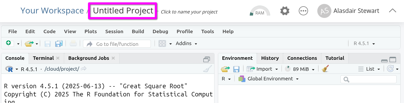The width and height of the screenshot is (404, 103).
Task: Switch to the Connections tab
Action: pyautogui.click(x=302, y=58)
